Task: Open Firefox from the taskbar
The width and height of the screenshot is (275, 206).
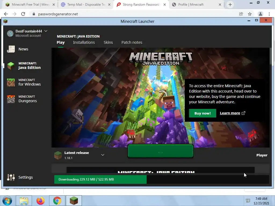Action: click(41, 201)
